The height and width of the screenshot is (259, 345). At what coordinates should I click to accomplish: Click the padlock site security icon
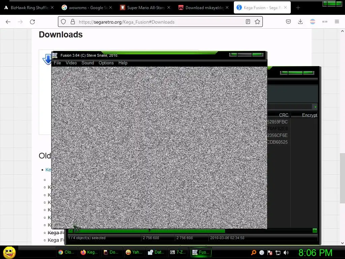tap(73, 22)
